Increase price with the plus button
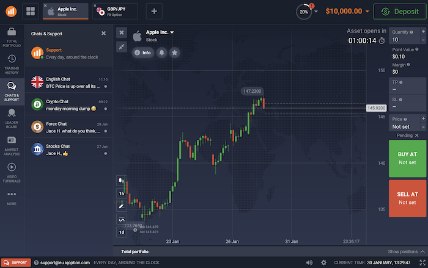 423,118
